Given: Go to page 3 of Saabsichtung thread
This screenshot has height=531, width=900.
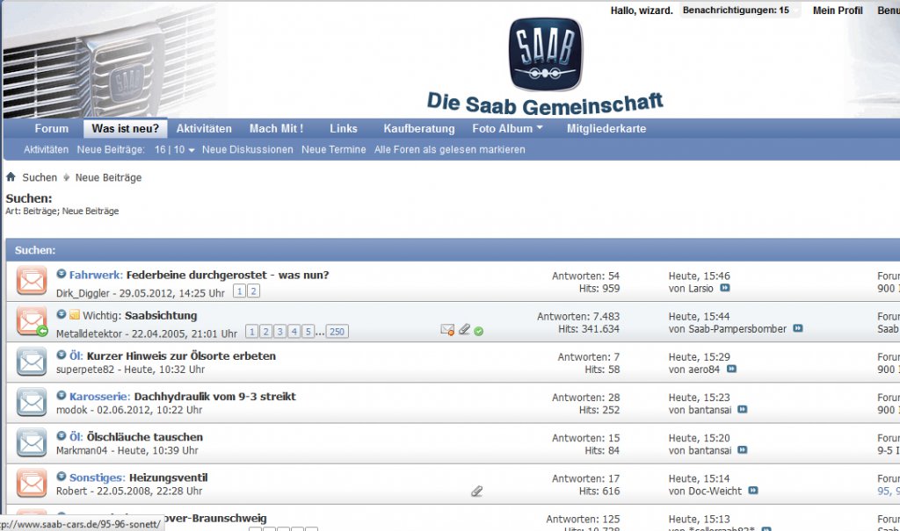Looking at the screenshot, I should [x=279, y=332].
